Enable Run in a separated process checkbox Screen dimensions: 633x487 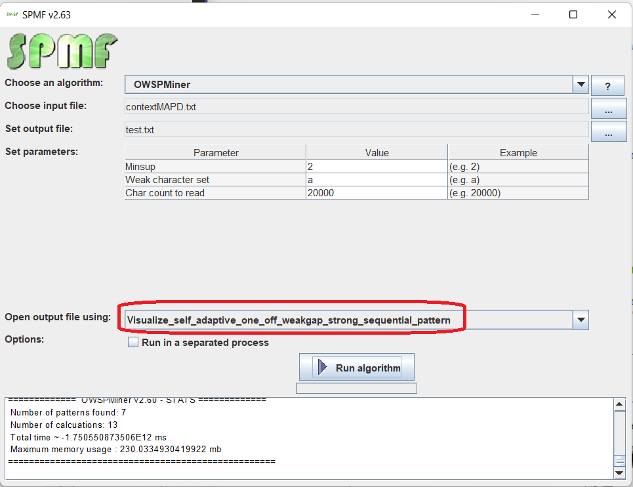133,343
